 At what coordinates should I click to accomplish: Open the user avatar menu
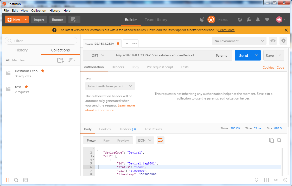coord(280,19)
